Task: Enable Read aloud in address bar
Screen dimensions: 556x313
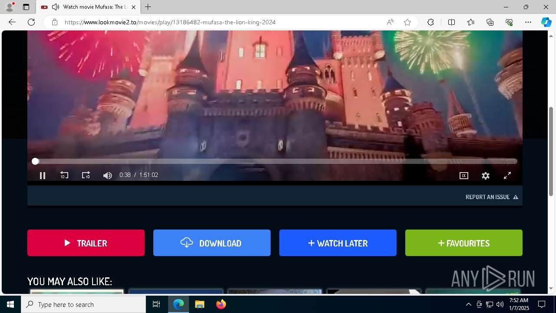Action: pyautogui.click(x=390, y=22)
